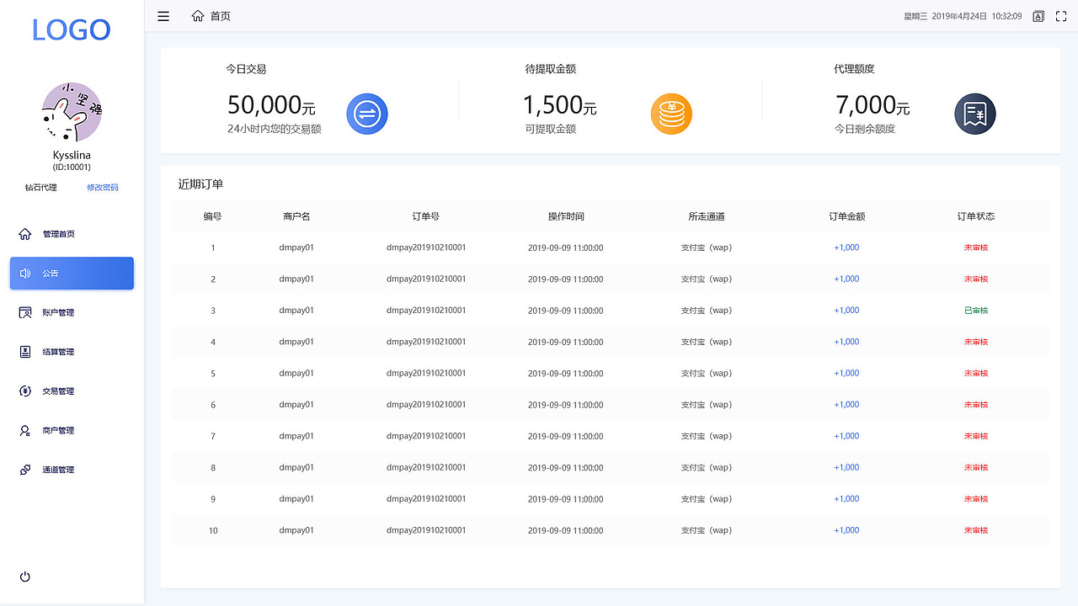The width and height of the screenshot is (1078, 606).
Task: Click the 操作时间 column header
Action: point(566,216)
